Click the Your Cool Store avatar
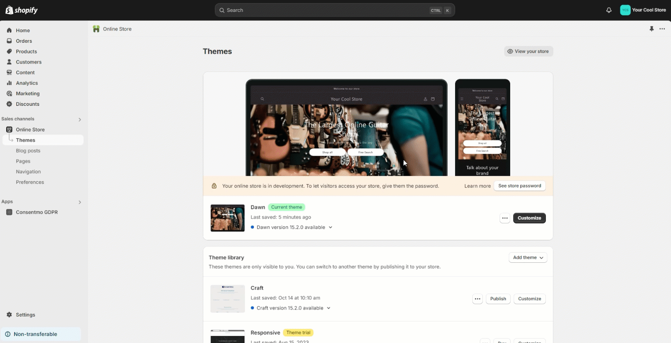671x343 pixels. 625,10
